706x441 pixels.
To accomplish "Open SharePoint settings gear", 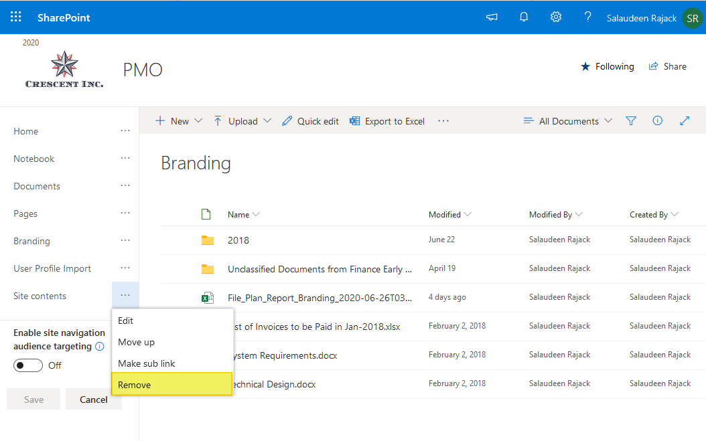I will (555, 17).
